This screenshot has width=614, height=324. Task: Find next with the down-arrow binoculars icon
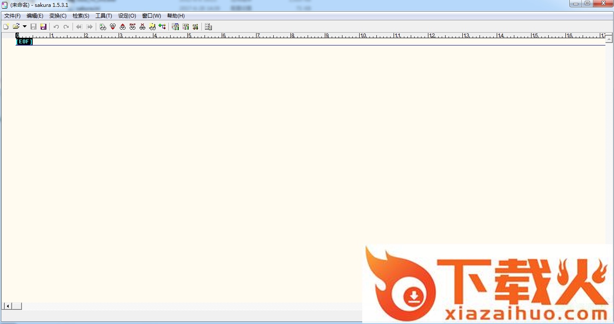pyautogui.click(x=113, y=27)
